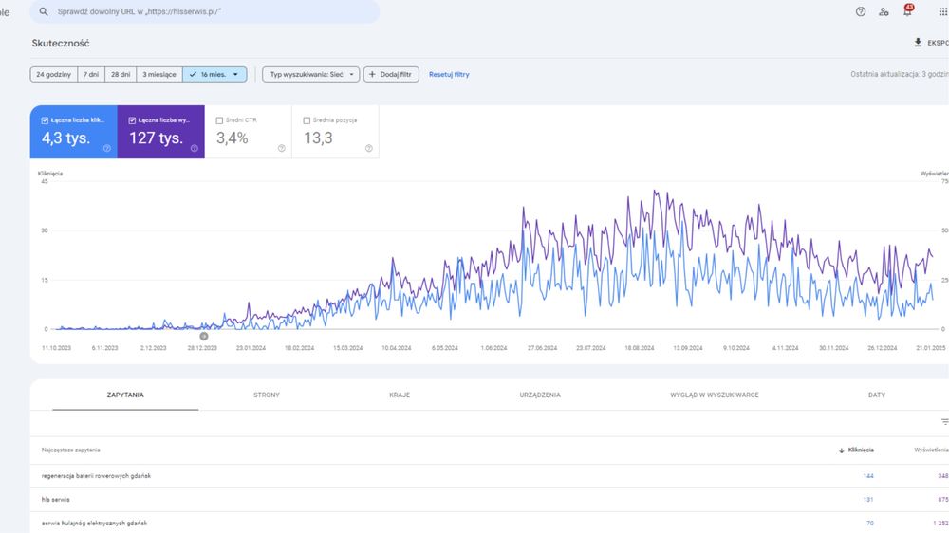Viewport: 949px width, 533px height.
Task: Select the 3 miesiące range
Action: point(159,74)
